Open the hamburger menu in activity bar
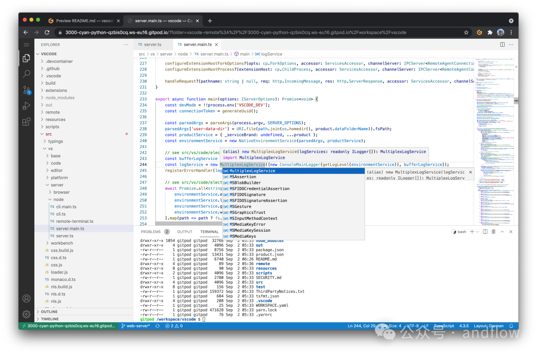Image resolution: width=537 pixels, height=354 pixels. pyautogui.click(x=26, y=45)
